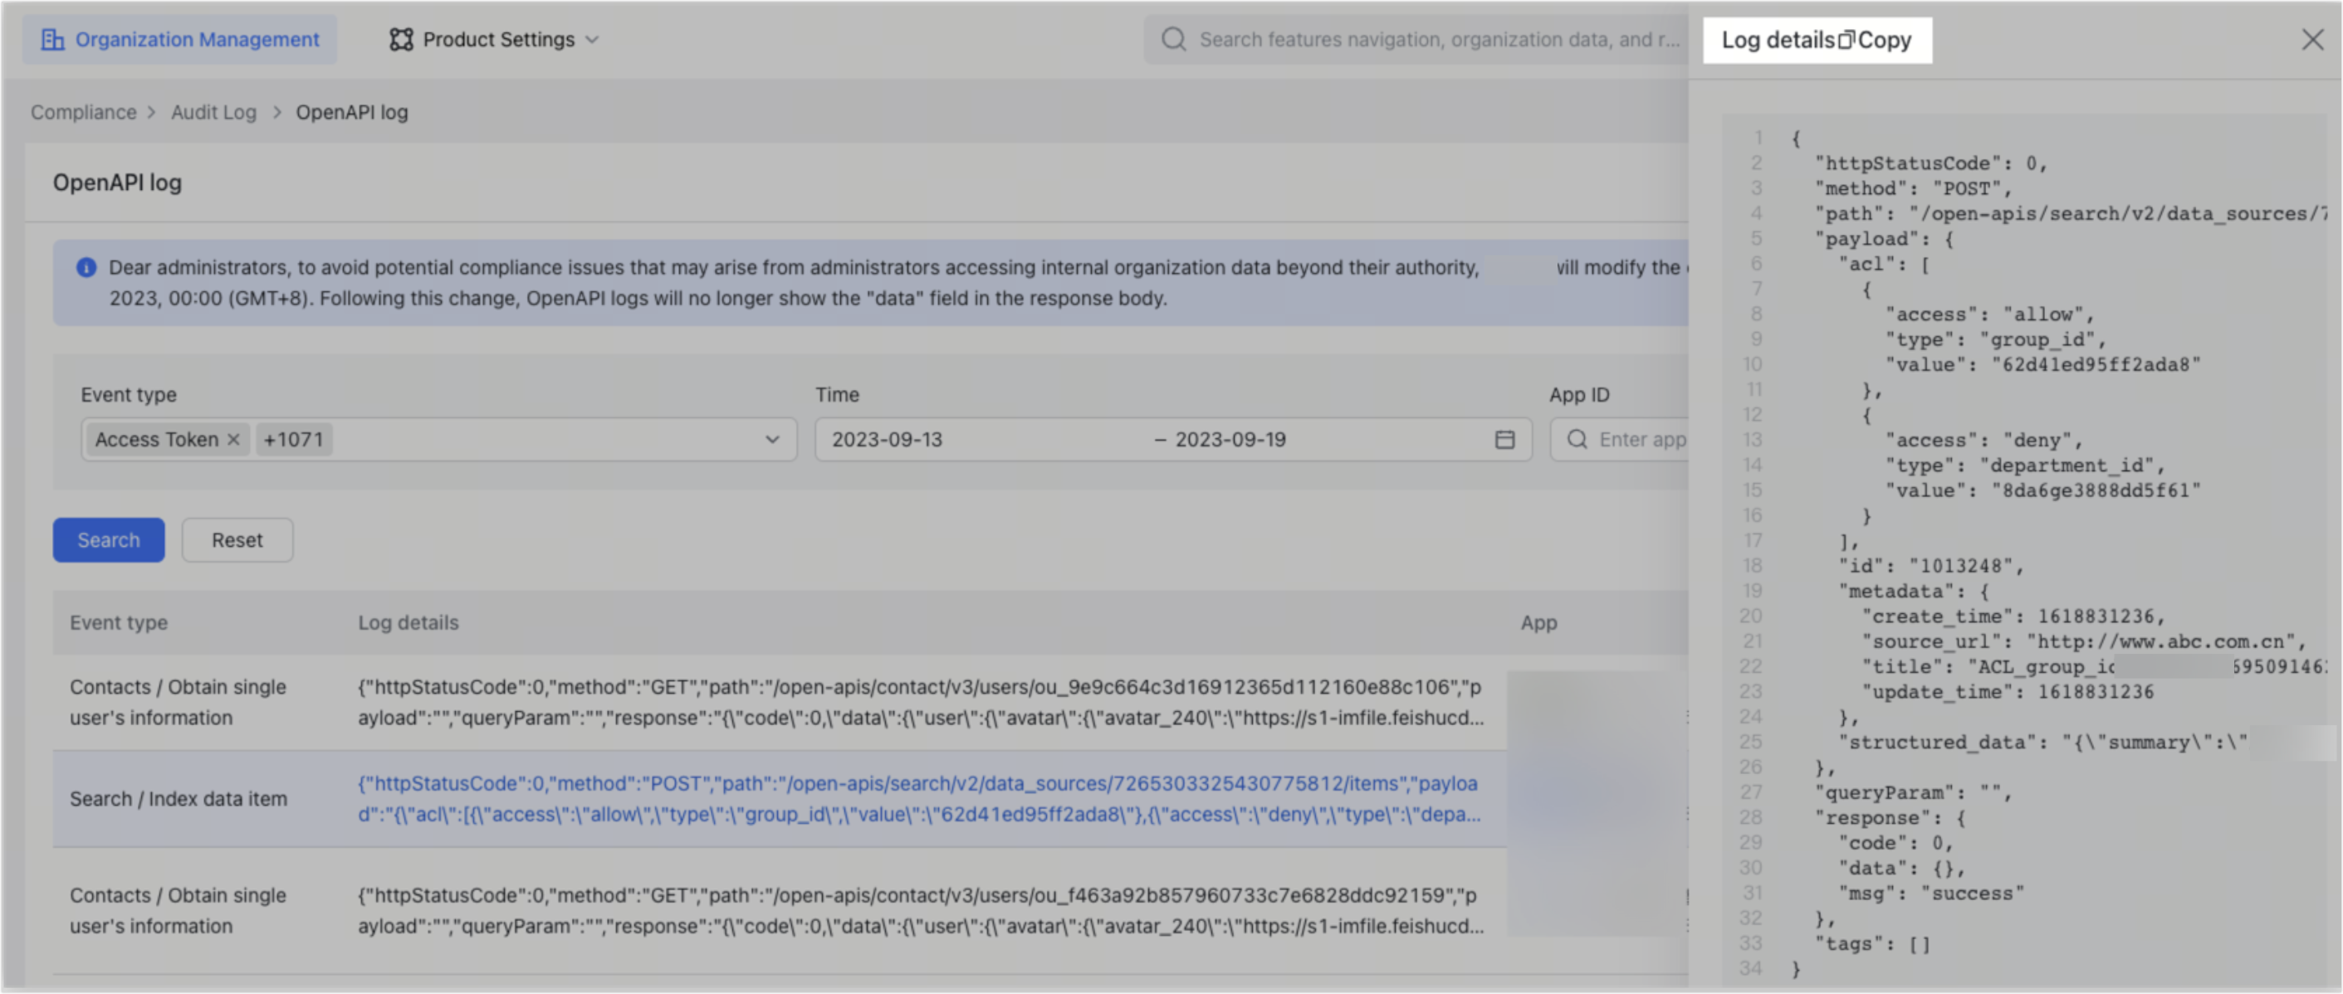Open the Product Settings dropdown chevron
This screenshot has width=2343, height=994.
coord(593,40)
